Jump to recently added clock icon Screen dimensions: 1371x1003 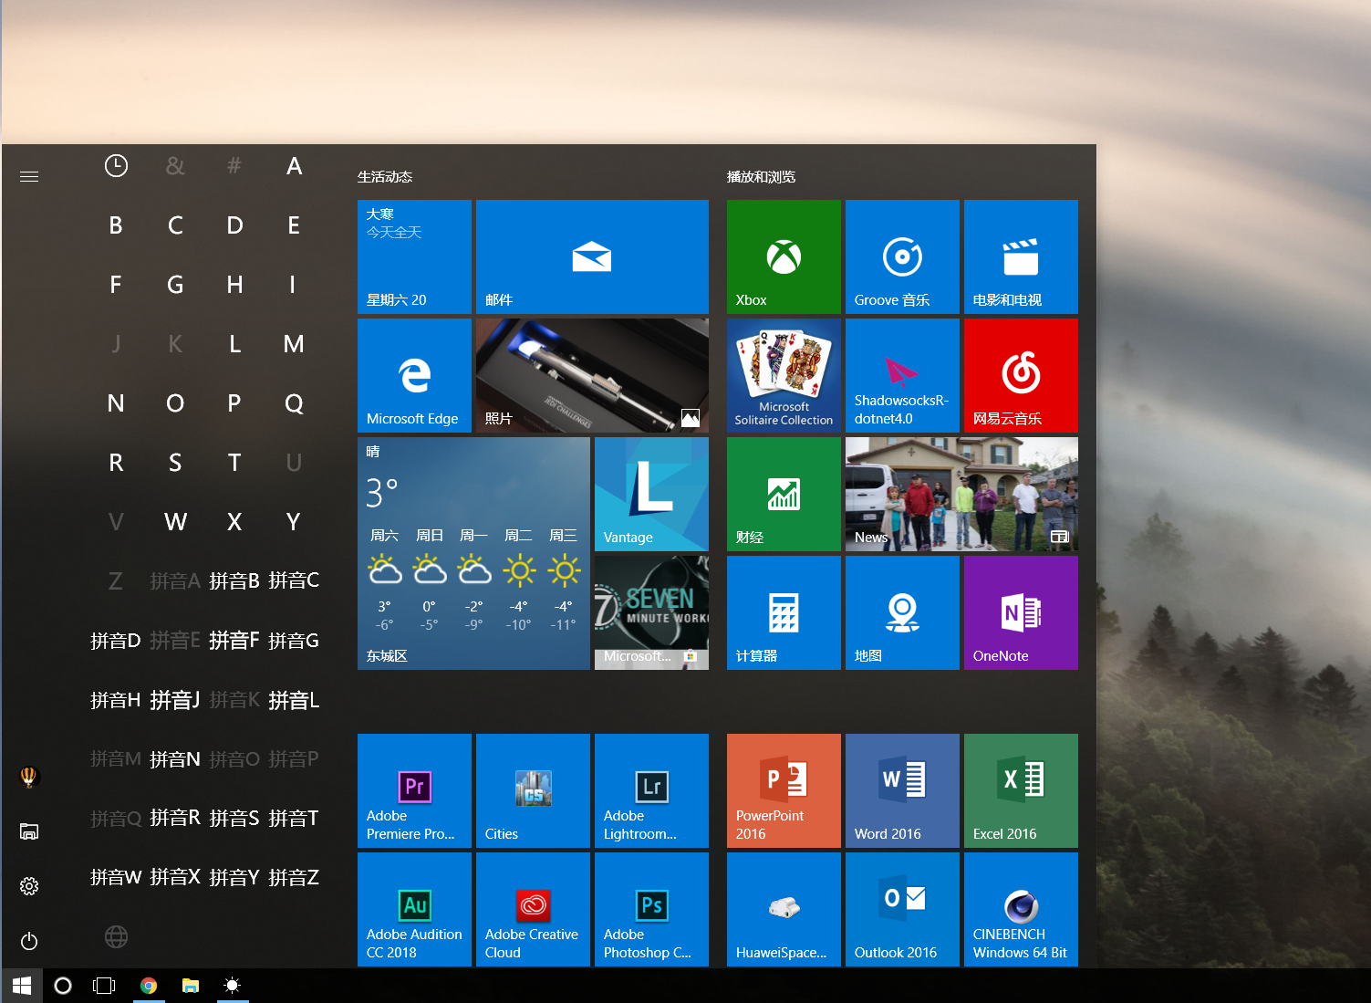click(116, 166)
